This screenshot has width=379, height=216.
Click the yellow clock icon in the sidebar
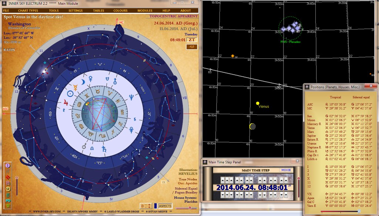pos(8,189)
